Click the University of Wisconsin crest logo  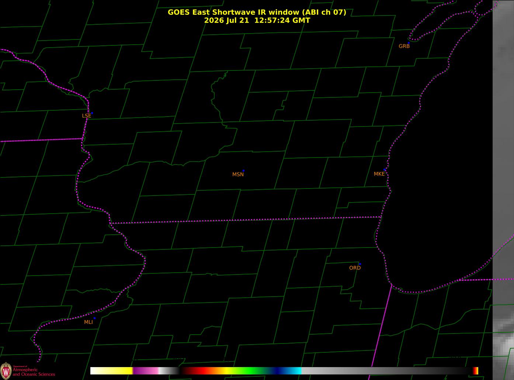(6, 370)
